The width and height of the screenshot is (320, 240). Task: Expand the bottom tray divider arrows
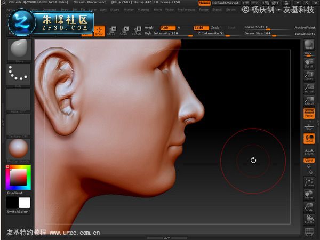[167, 238]
